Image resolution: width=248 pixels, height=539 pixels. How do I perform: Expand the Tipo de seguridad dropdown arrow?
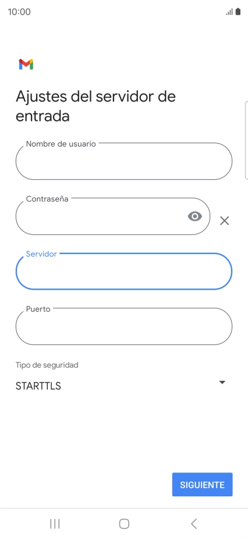pyautogui.click(x=222, y=382)
